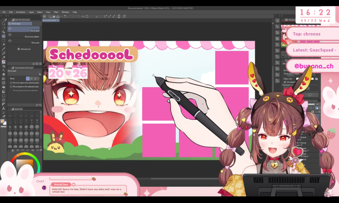Select 'Move tone pattern' sub tool
The image size is (339, 203).
click(x=24, y=35)
